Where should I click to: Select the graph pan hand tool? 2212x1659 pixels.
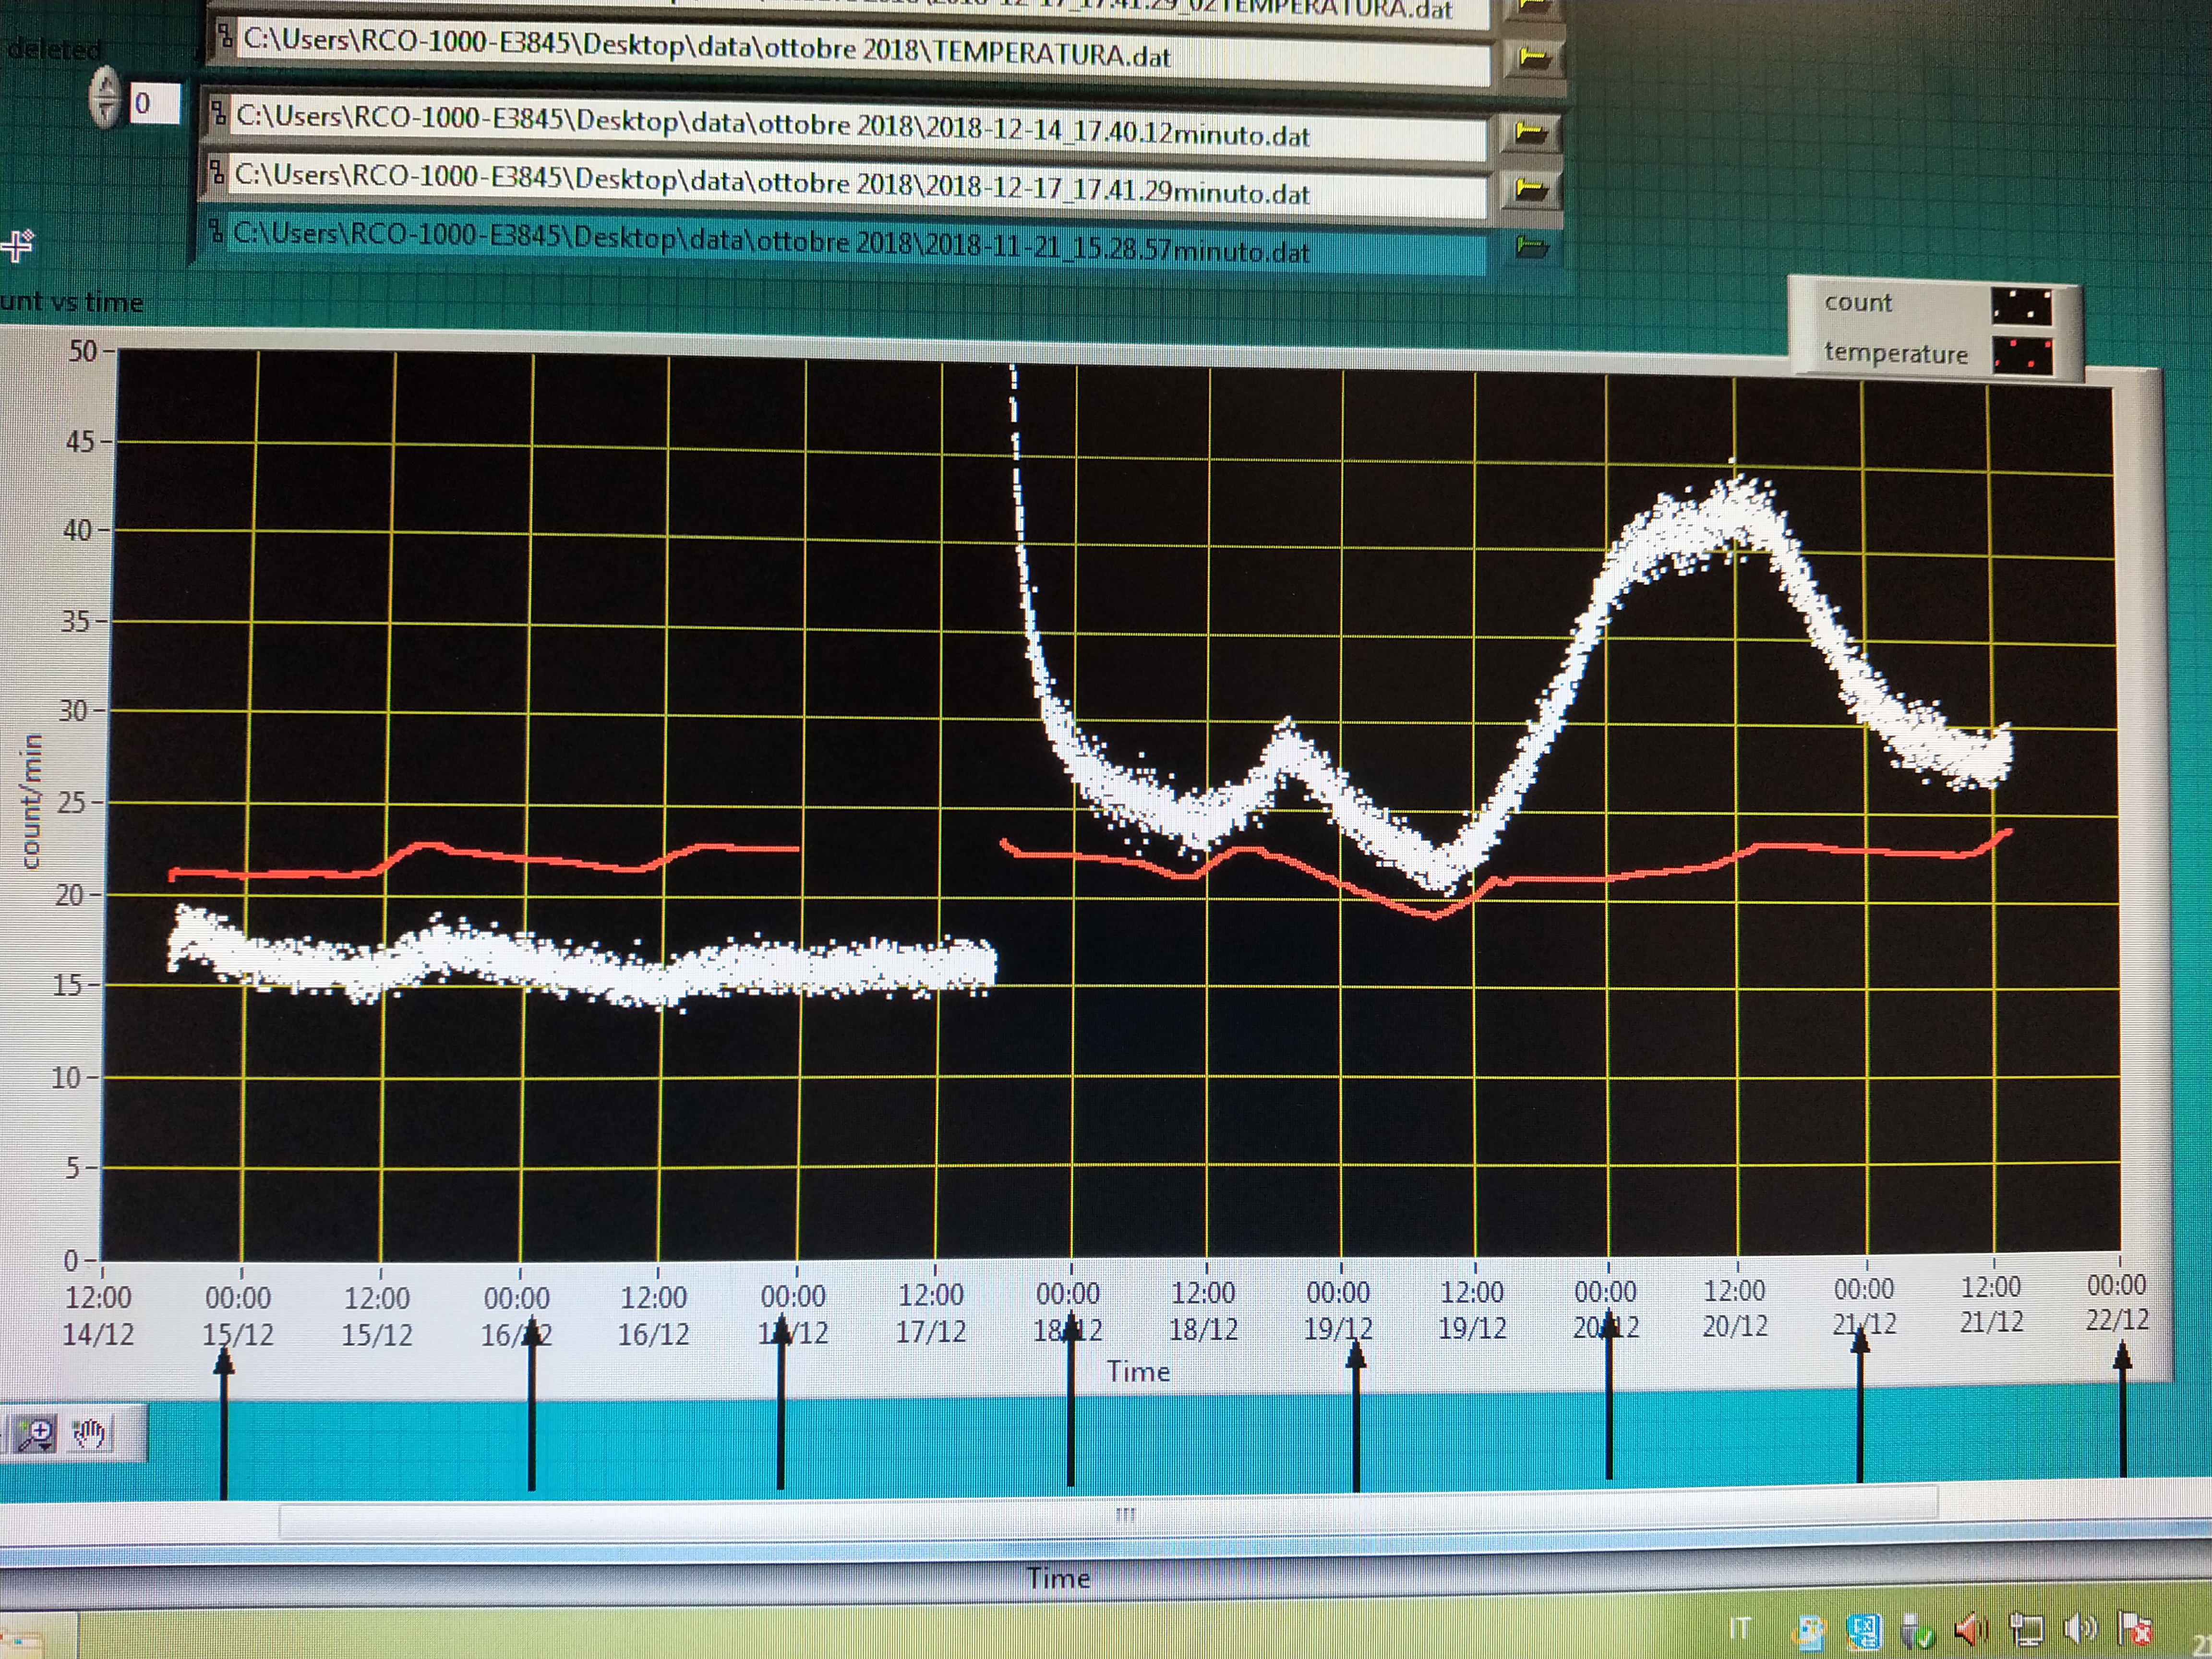pyautogui.click(x=90, y=1434)
